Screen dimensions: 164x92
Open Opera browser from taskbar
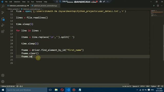coord(62,90)
